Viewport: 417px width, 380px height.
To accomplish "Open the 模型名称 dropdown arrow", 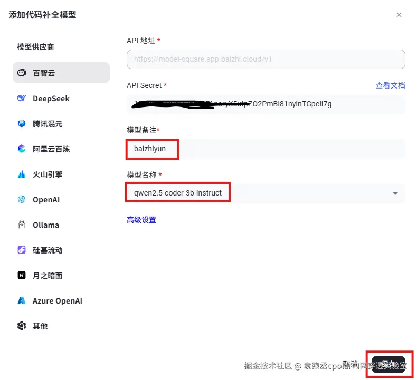I will pyautogui.click(x=395, y=193).
